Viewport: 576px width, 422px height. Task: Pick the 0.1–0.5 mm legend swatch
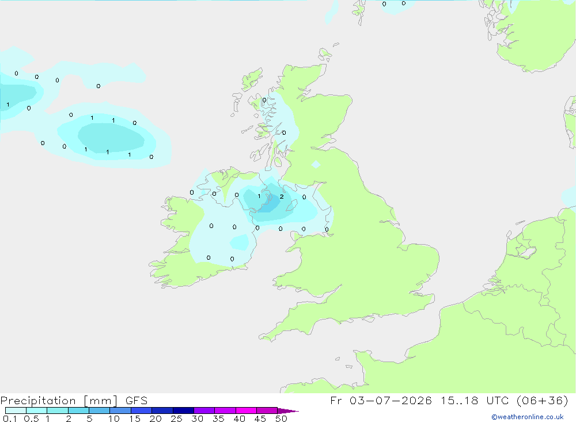tap(16, 410)
